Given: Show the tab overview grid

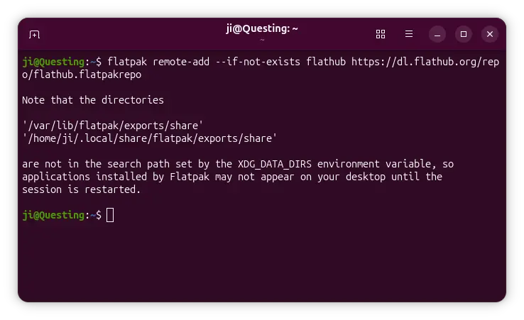Looking at the screenshot, I should (381, 34).
